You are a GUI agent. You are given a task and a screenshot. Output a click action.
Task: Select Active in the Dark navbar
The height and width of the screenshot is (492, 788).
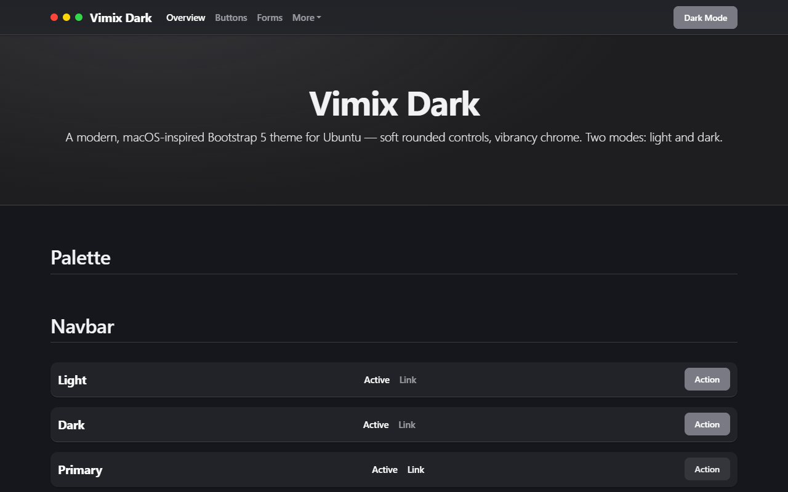tap(376, 425)
